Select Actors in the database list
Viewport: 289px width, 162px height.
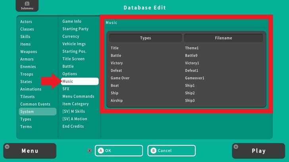point(26,21)
